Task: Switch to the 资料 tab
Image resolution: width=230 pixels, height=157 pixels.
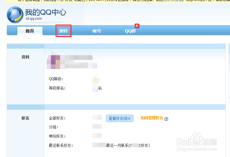Action: pos(63,31)
